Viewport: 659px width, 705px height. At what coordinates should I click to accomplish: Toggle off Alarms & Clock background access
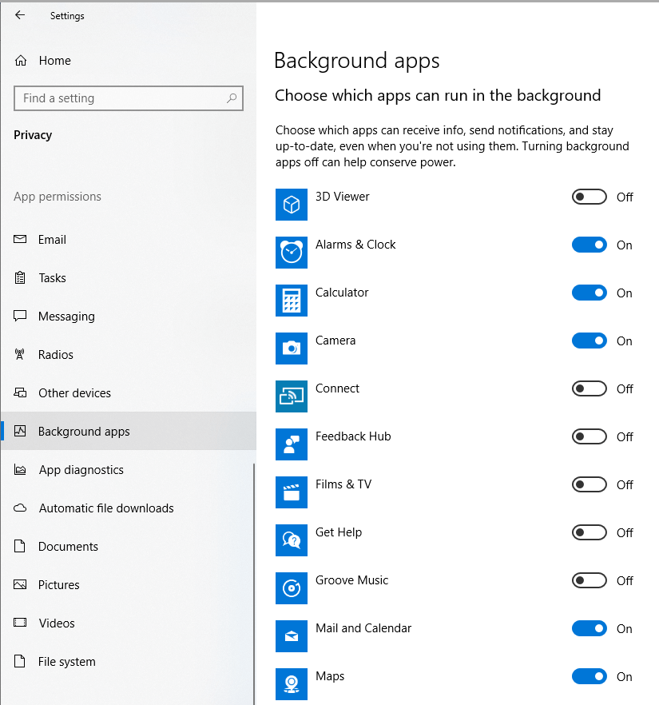tap(589, 245)
